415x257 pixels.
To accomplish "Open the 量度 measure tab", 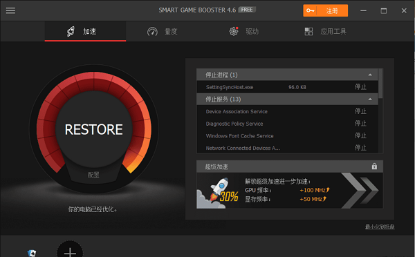I will [x=162, y=32].
